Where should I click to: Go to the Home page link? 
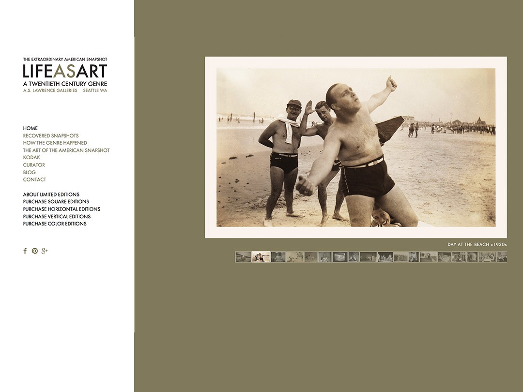tap(31, 128)
